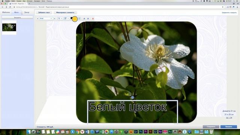
Task: Open the Закладки menu in menu bar
Action: 37,1
